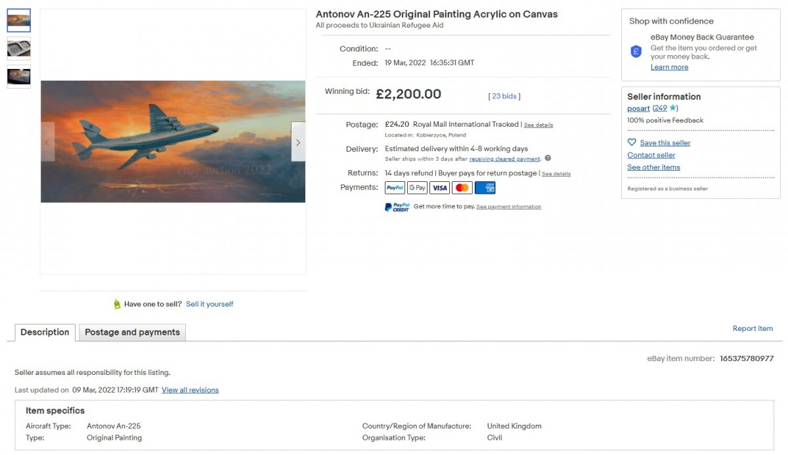Select the first painting thumbnail

click(x=18, y=20)
